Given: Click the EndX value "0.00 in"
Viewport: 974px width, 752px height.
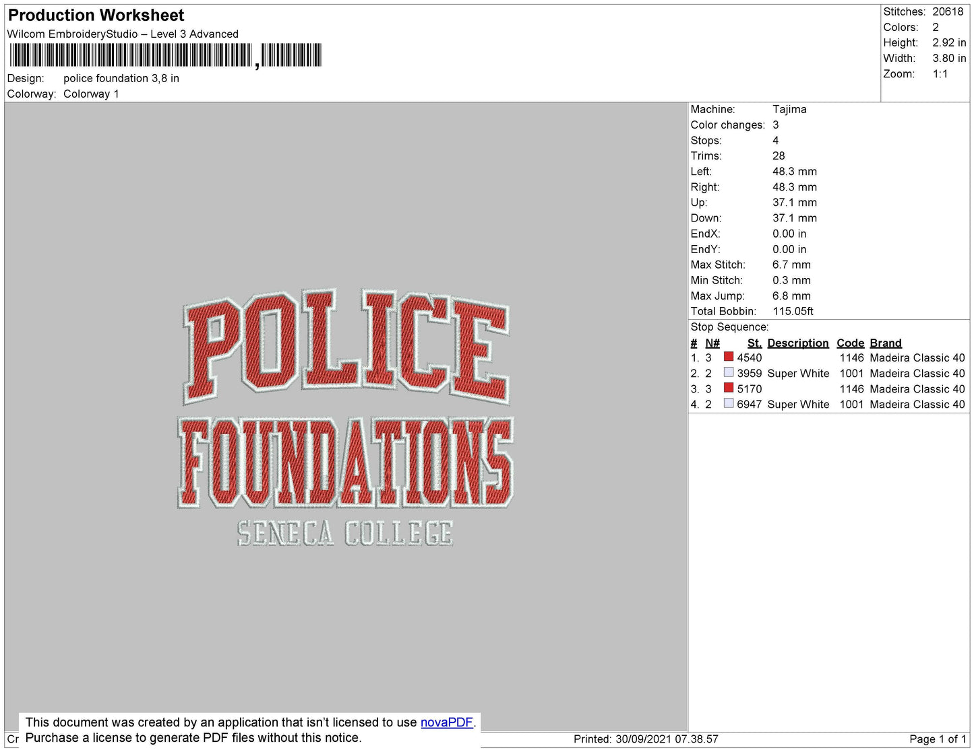Looking at the screenshot, I should coord(789,234).
